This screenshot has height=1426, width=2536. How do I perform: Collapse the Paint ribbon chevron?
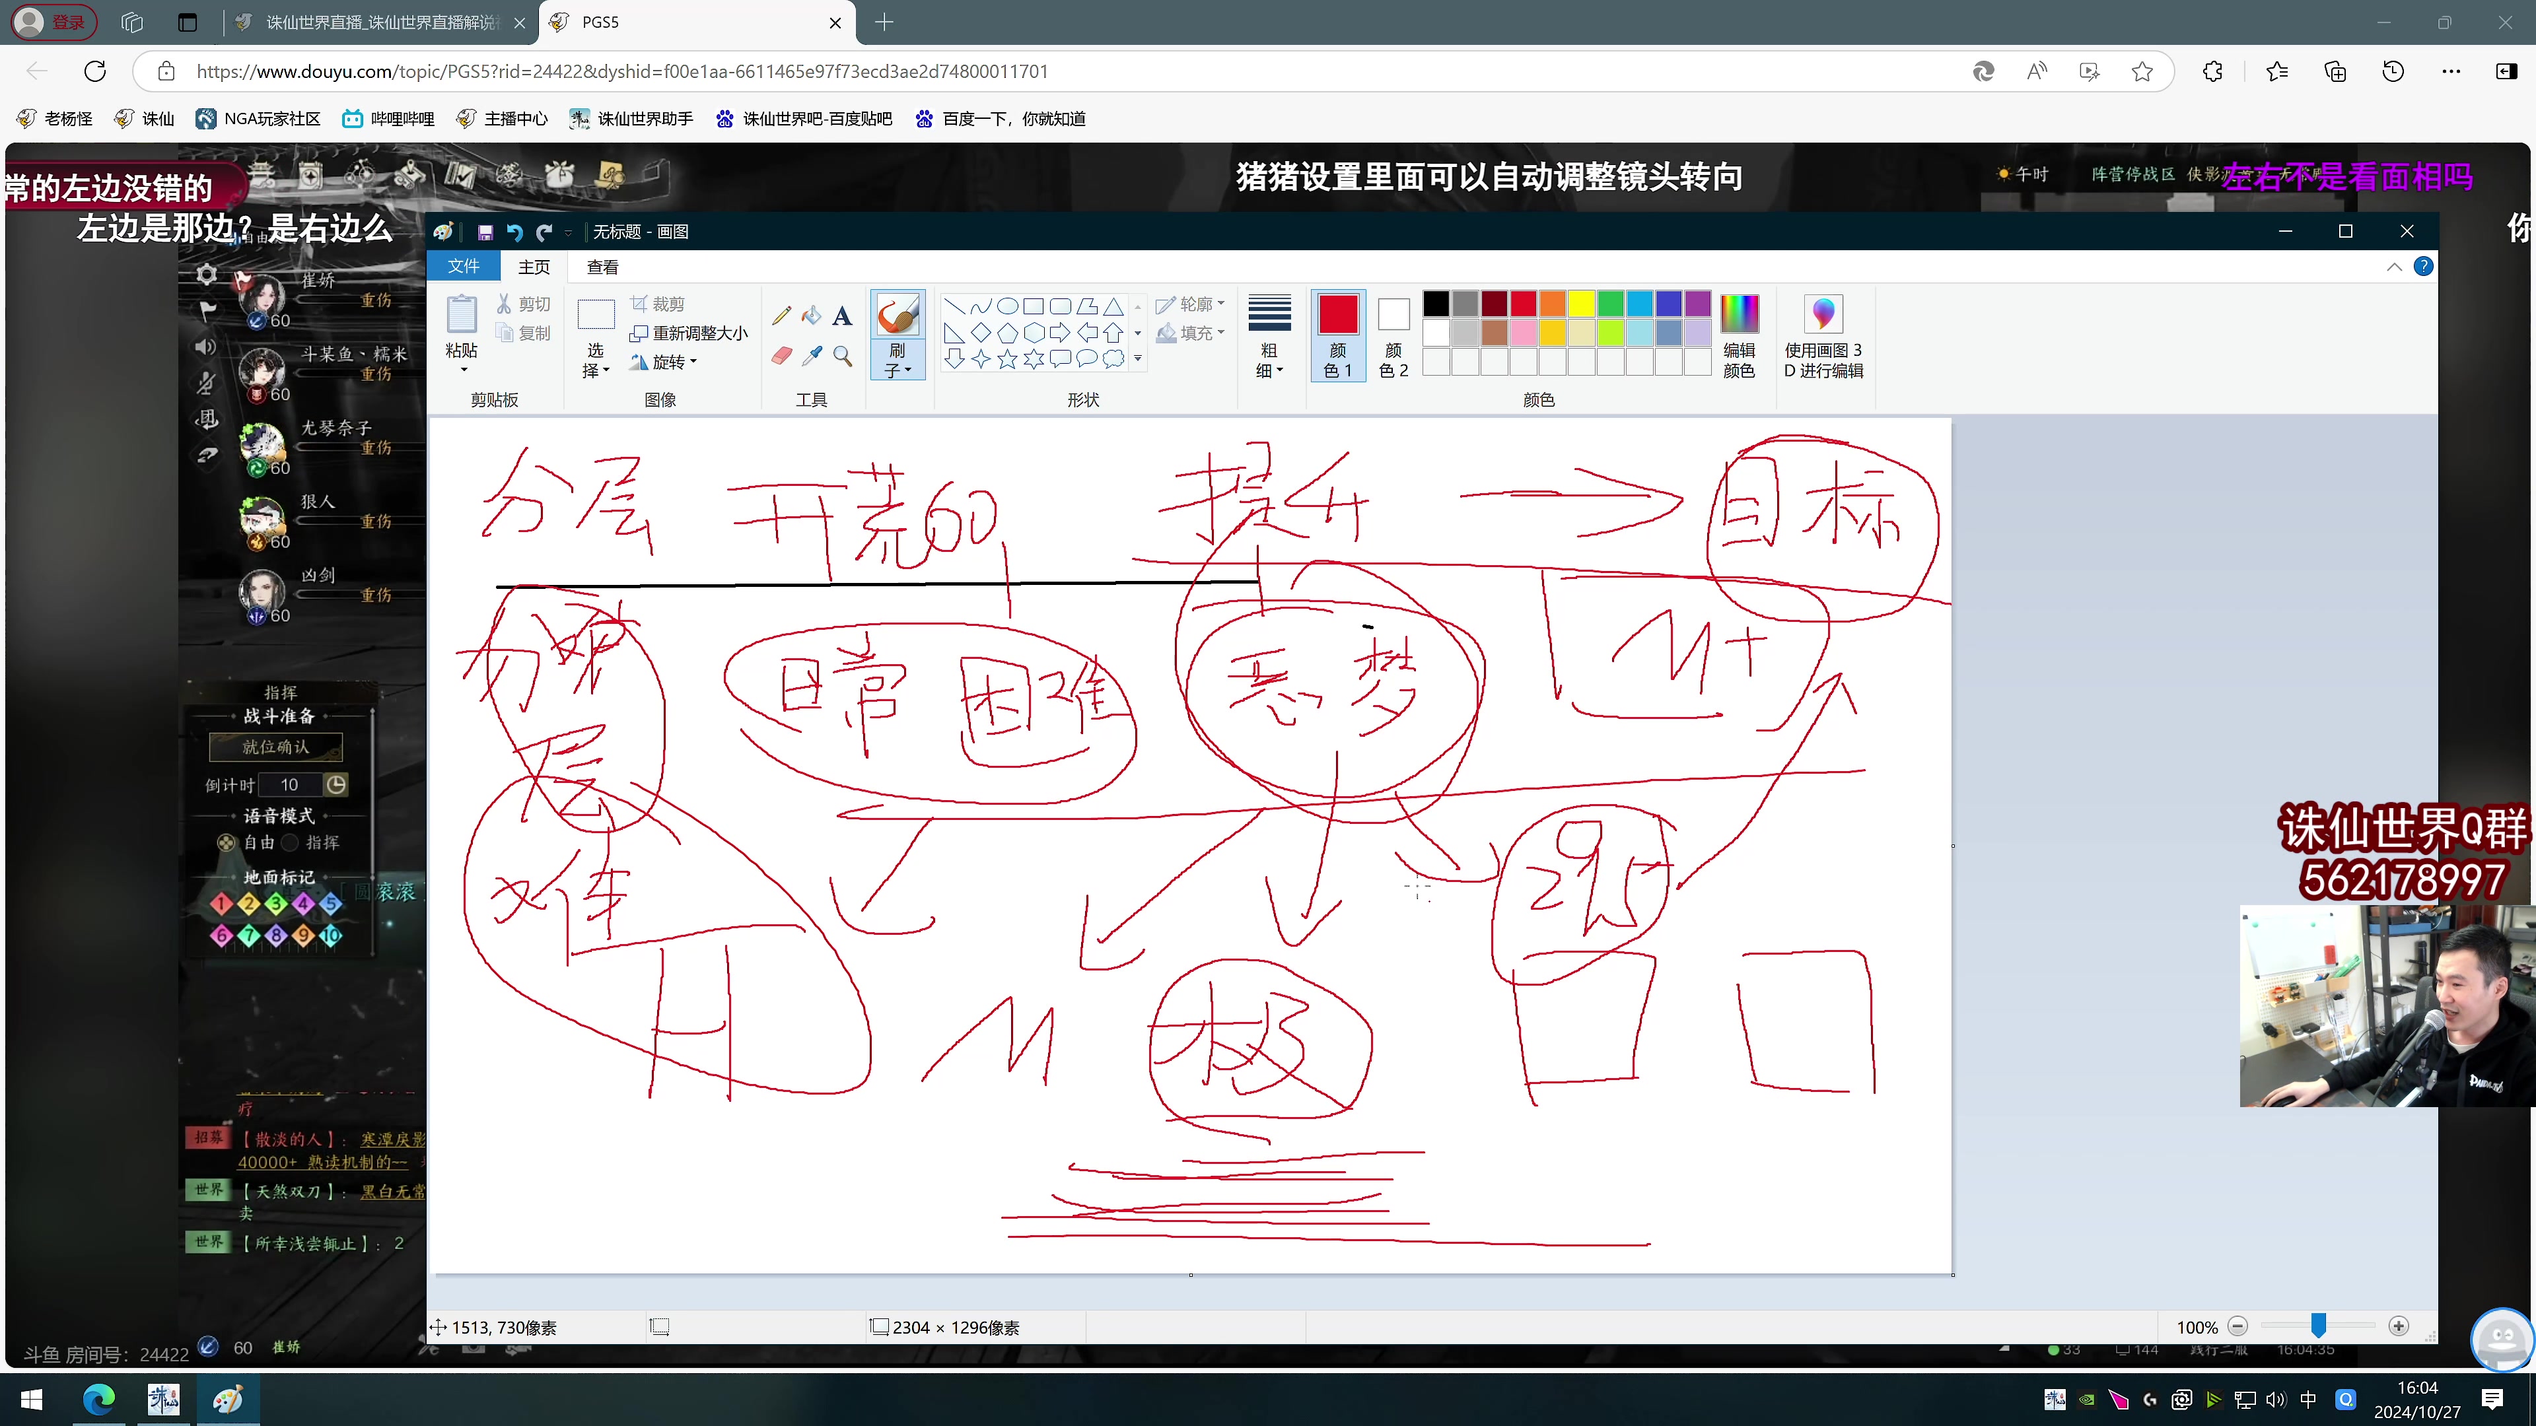pos(2393,267)
